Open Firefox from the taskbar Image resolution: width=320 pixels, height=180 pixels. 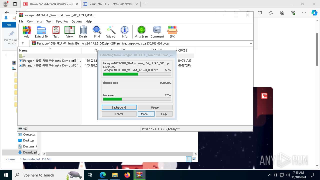tap(127, 175)
